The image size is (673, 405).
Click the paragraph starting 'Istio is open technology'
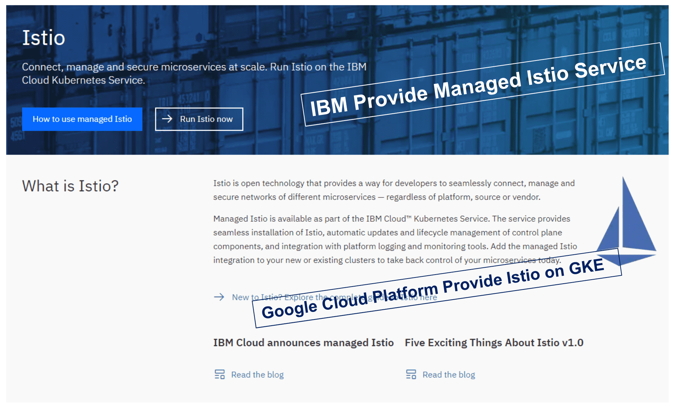(394, 190)
